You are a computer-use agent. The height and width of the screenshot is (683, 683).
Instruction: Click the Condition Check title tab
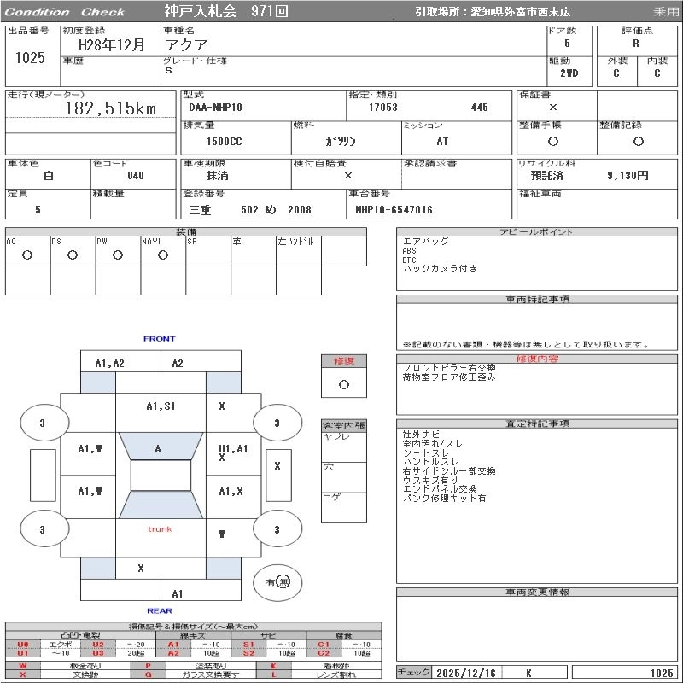(64, 12)
